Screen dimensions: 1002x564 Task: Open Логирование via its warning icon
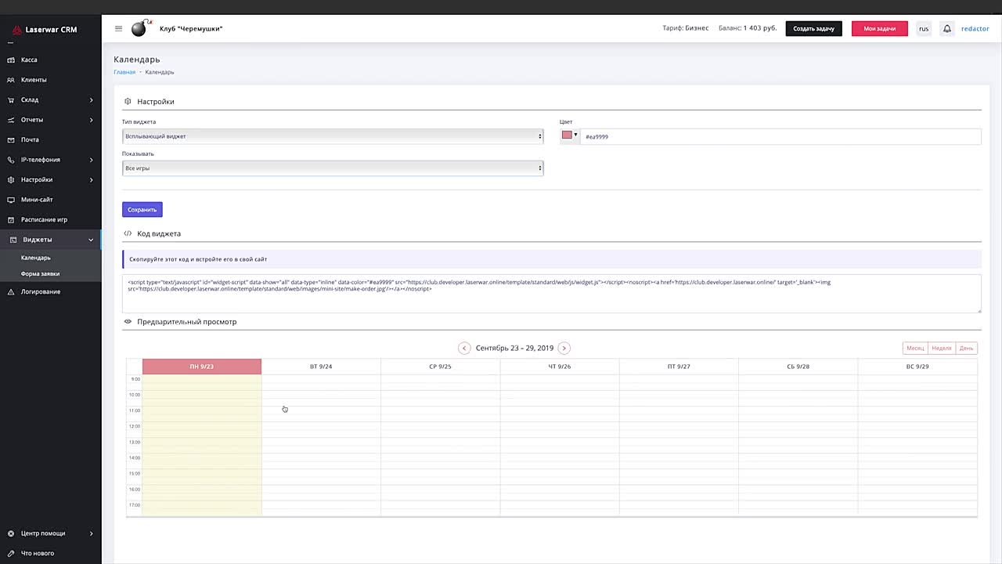(11, 291)
